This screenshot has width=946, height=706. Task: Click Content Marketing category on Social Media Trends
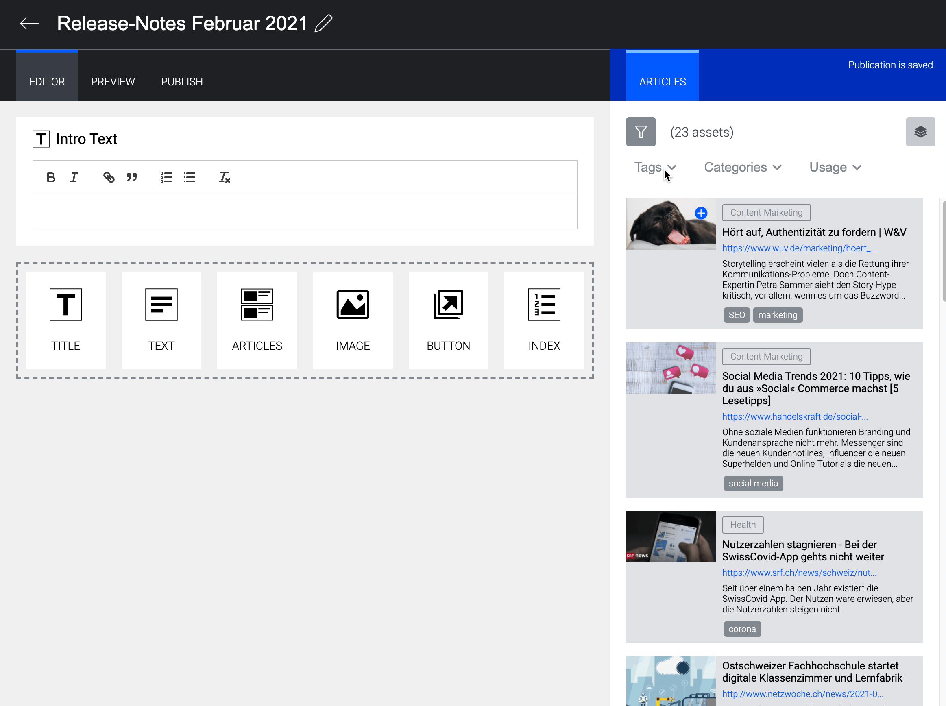(766, 356)
